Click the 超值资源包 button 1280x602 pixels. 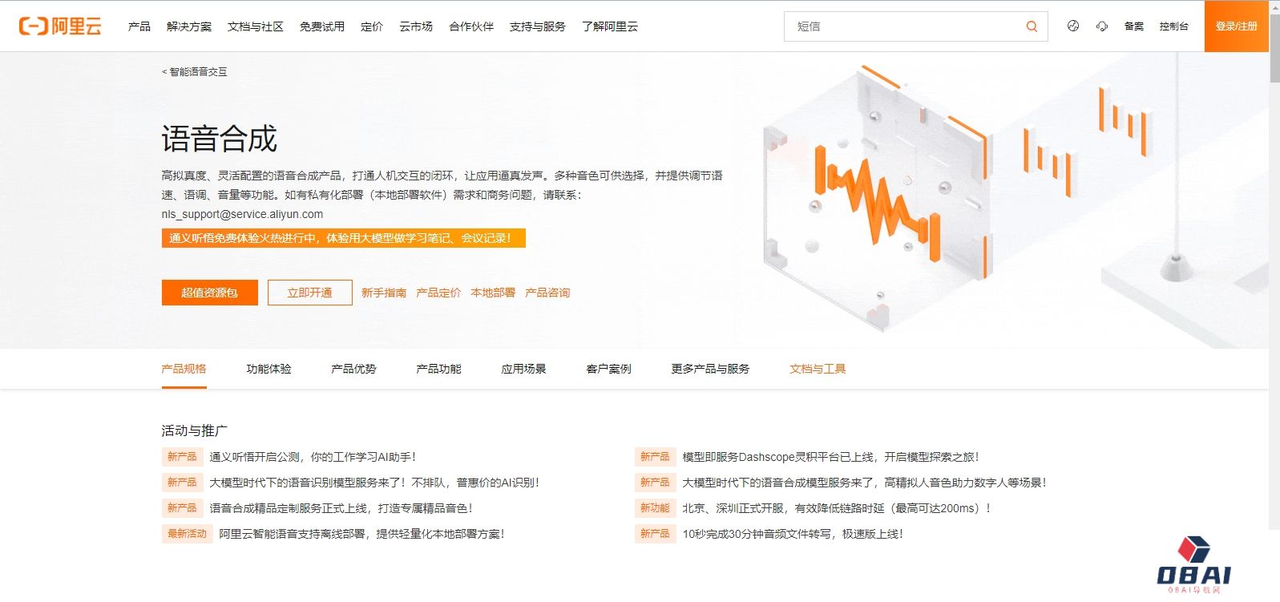[209, 293]
